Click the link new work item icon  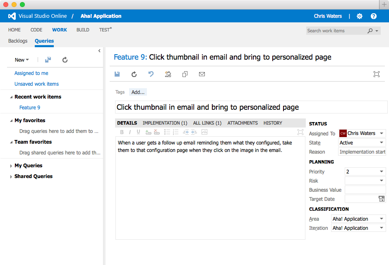point(168,74)
